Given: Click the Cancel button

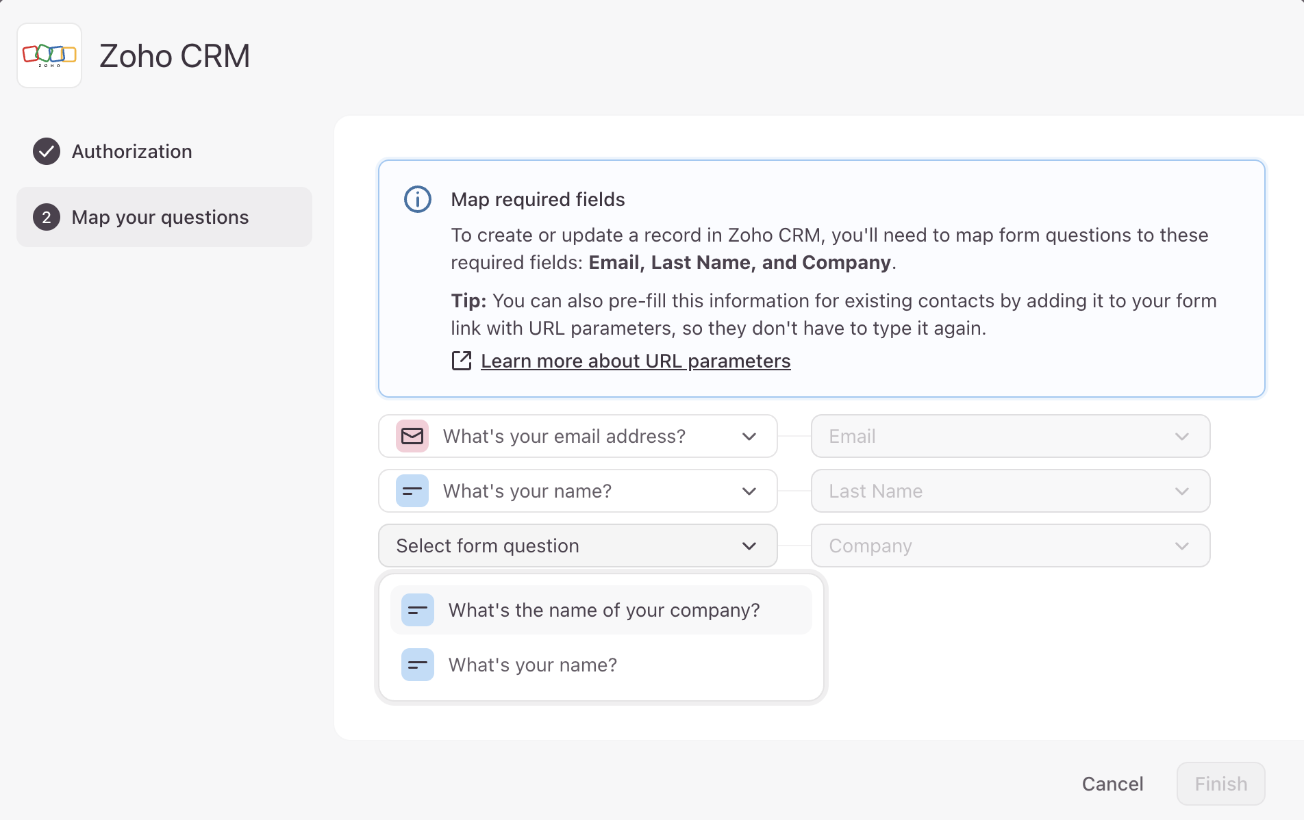Looking at the screenshot, I should point(1113,784).
